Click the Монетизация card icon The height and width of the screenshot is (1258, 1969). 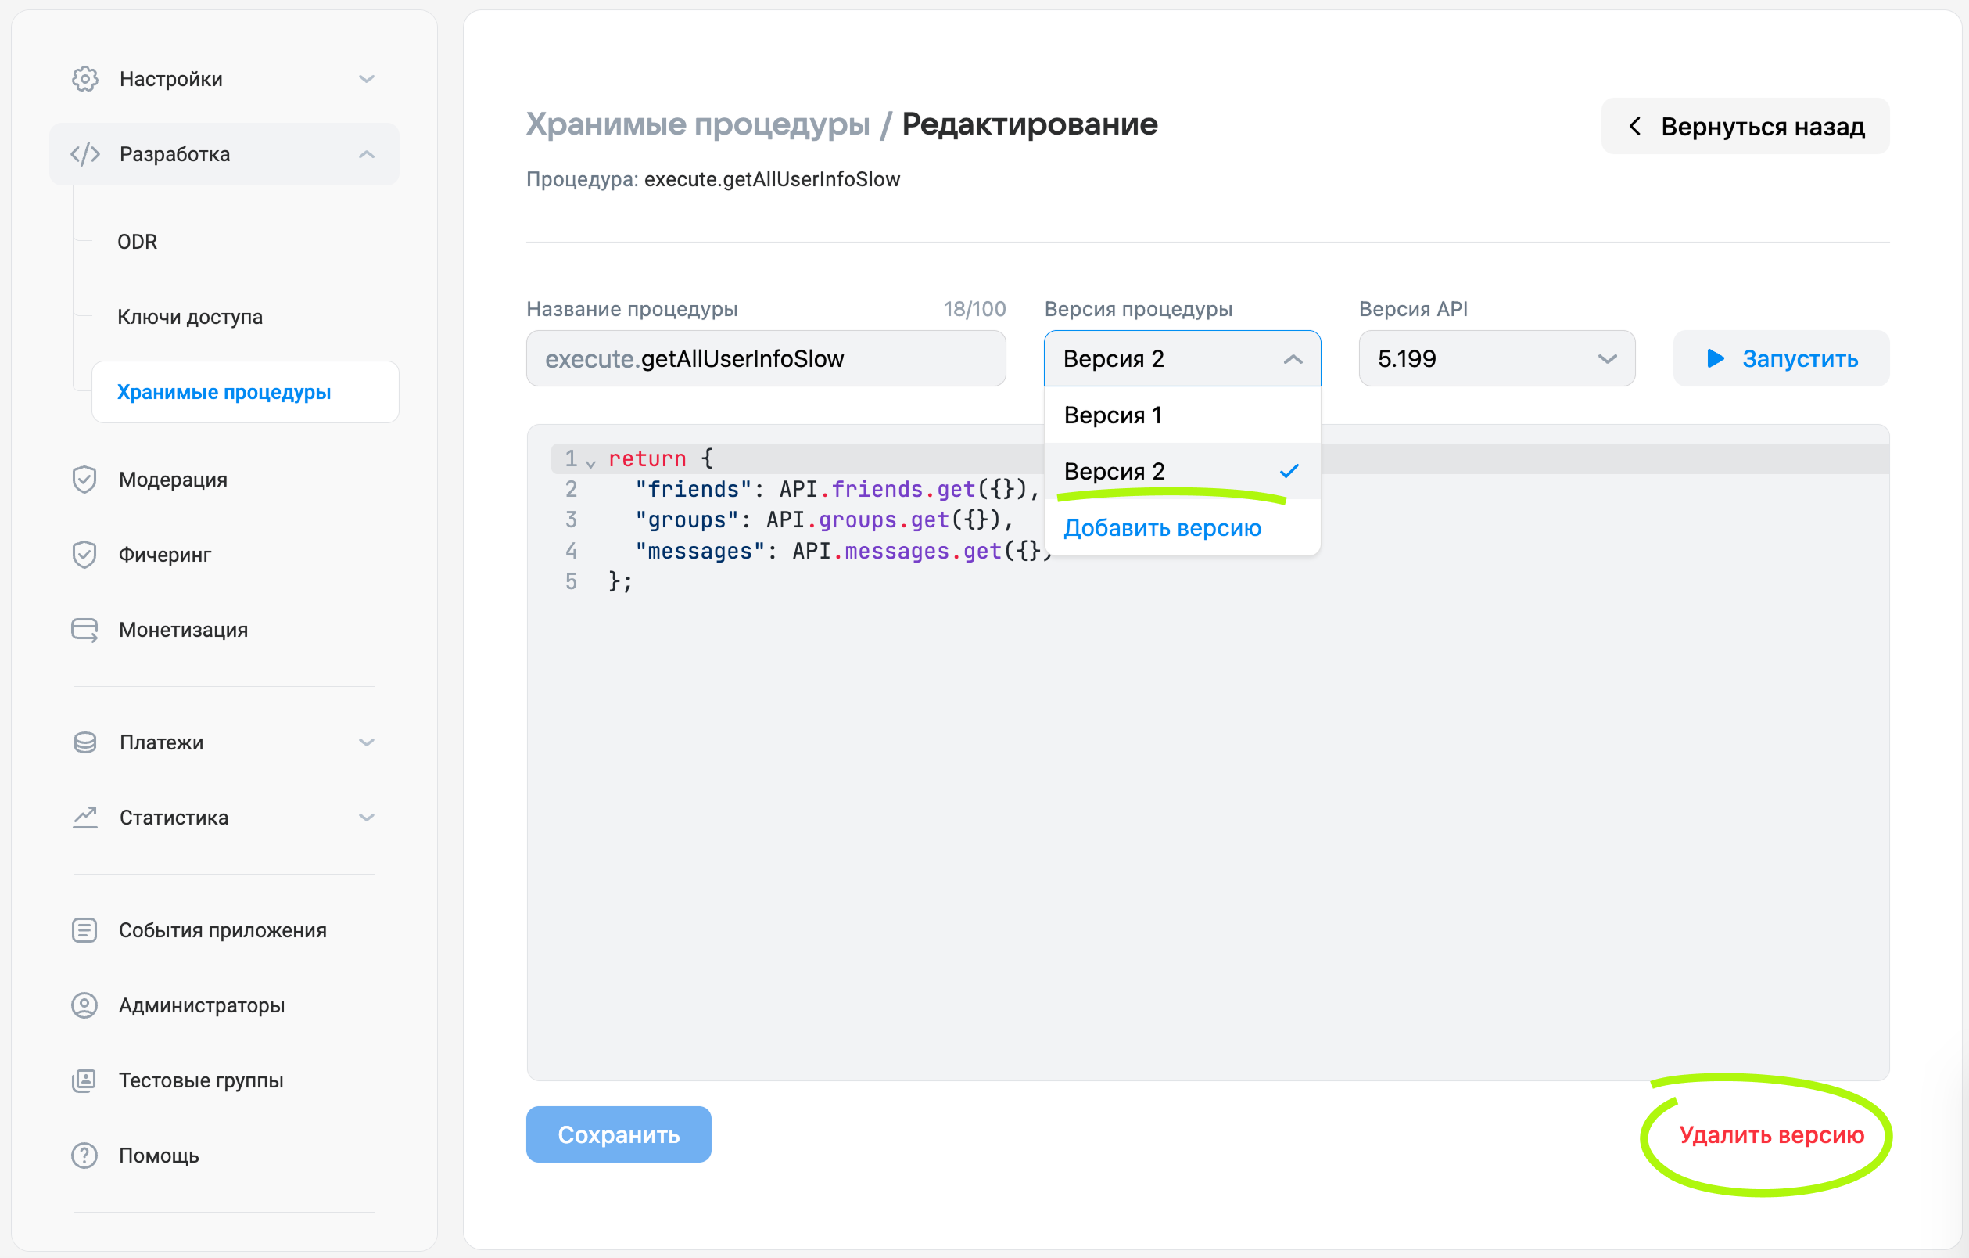click(x=84, y=630)
